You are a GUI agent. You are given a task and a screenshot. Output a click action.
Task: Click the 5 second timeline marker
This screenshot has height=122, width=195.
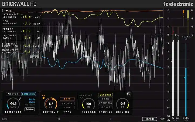[110, 119]
